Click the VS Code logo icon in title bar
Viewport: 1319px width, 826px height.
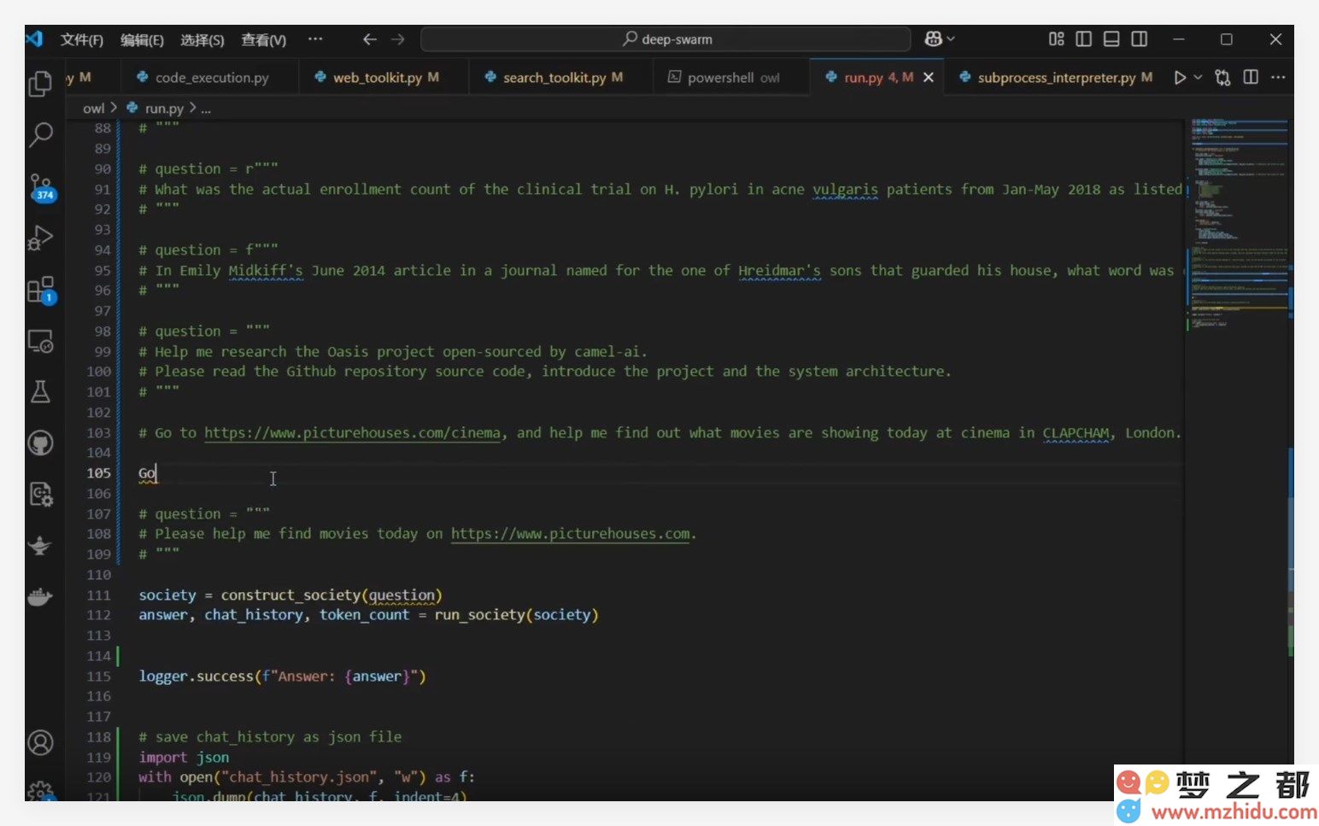tap(34, 39)
